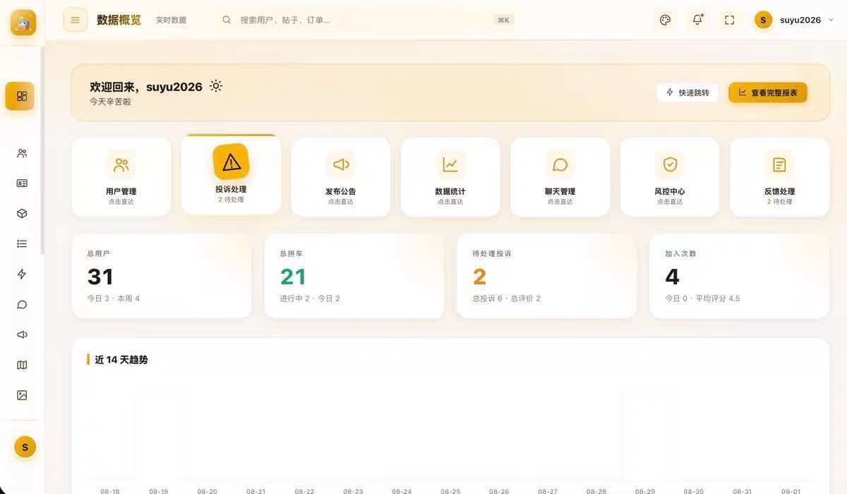Open the theme palette icon in header
Image resolution: width=847 pixels, height=494 pixels.
tap(665, 20)
